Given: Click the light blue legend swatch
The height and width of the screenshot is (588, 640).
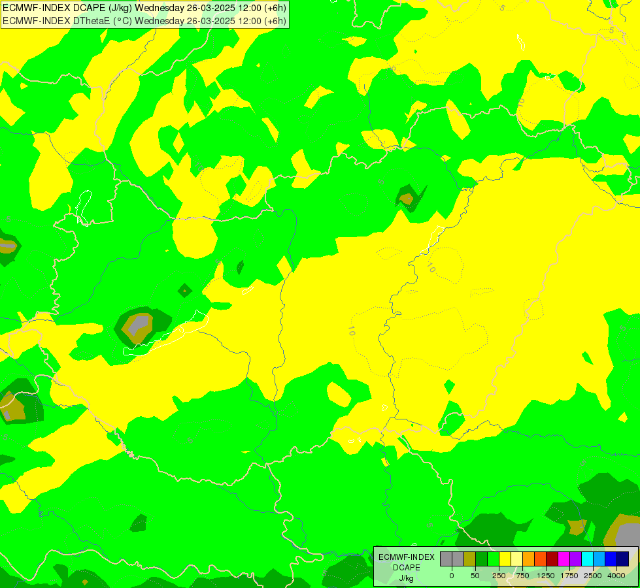Looking at the screenshot, I should (x=599, y=559).
